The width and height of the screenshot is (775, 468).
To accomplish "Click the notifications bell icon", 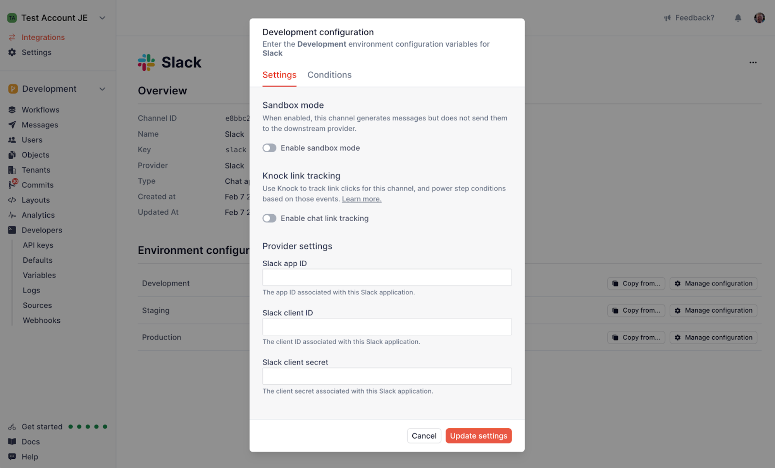I will (x=738, y=17).
